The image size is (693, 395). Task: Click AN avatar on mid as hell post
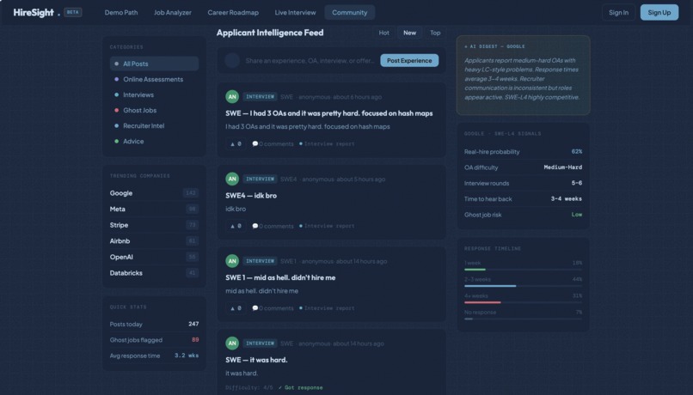click(x=232, y=261)
